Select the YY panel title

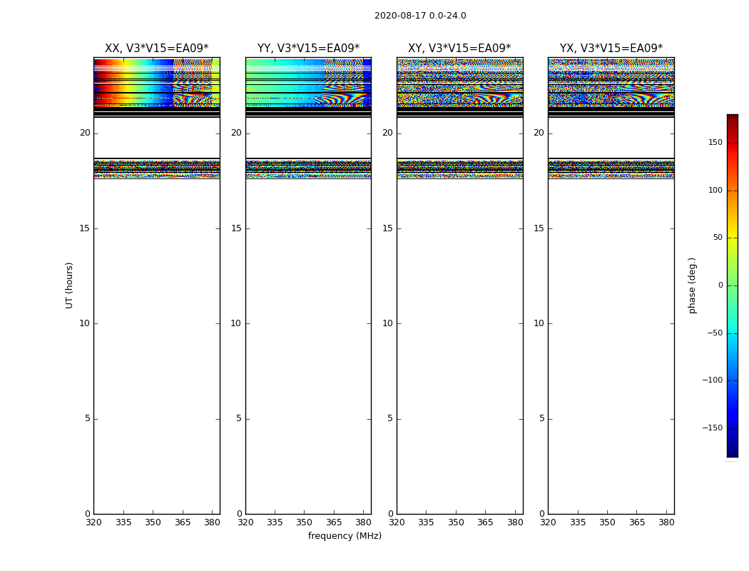[308, 49]
